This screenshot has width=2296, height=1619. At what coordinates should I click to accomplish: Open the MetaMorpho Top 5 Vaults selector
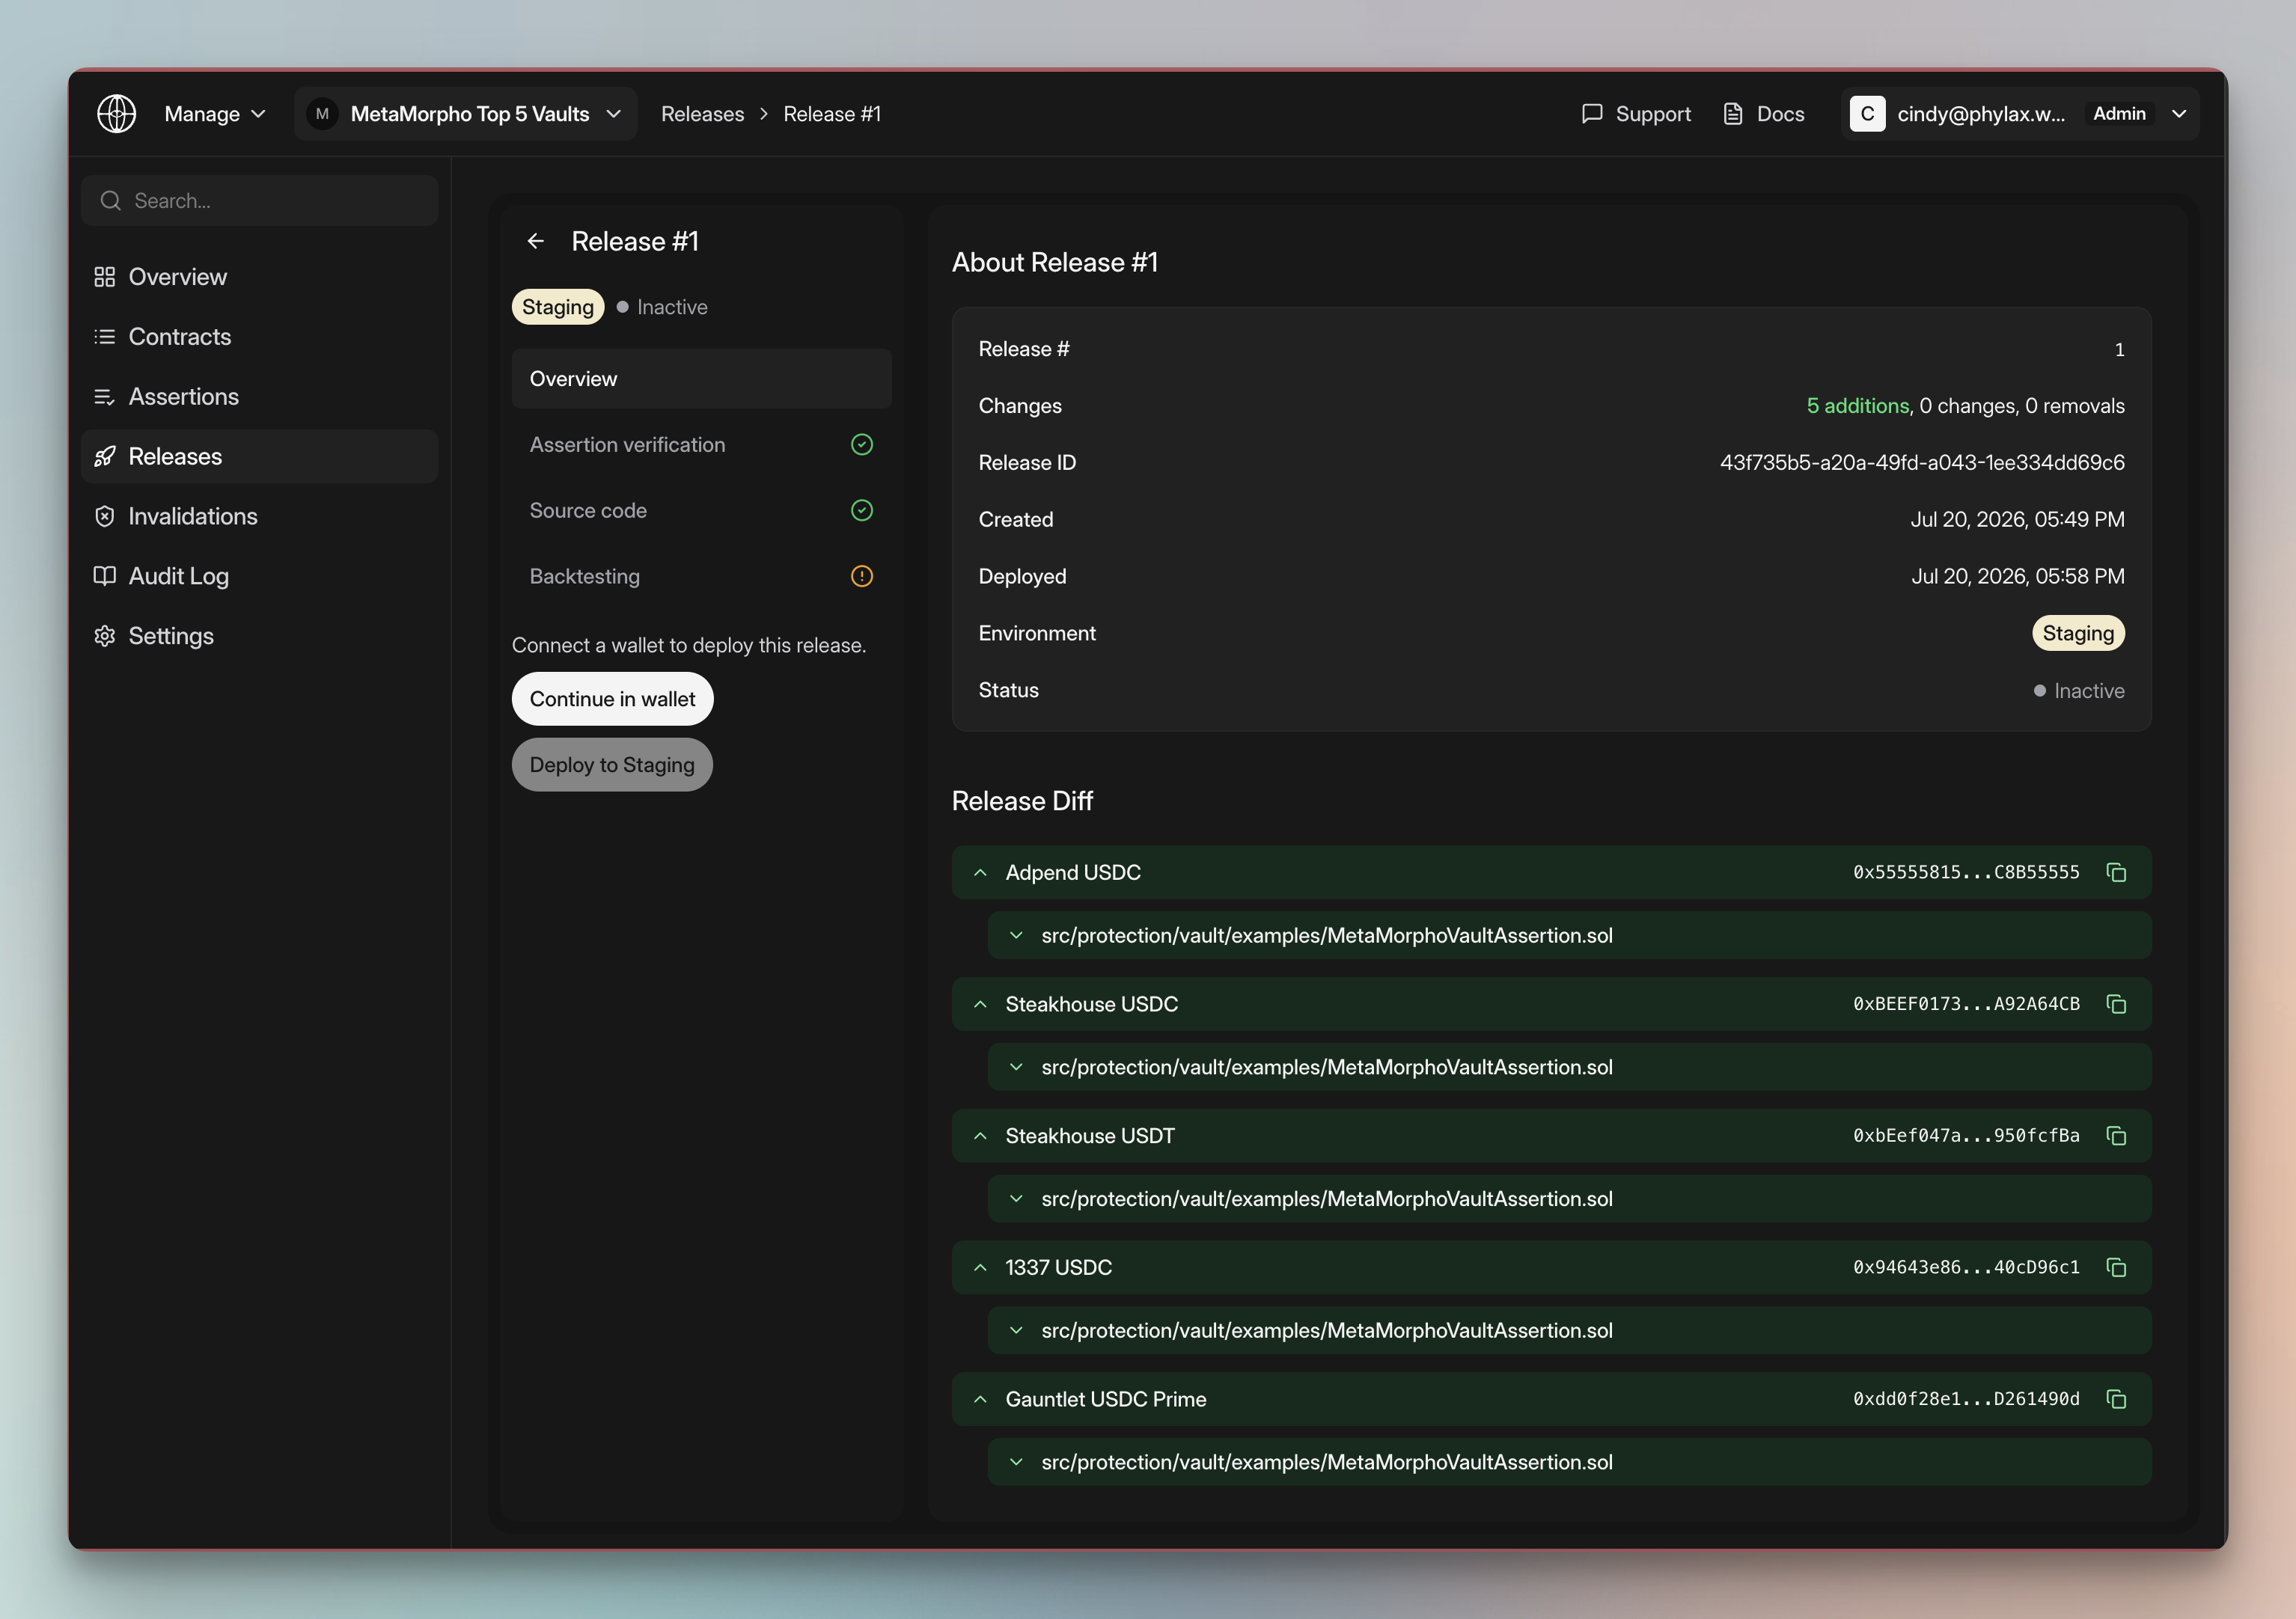pos(466,114)
